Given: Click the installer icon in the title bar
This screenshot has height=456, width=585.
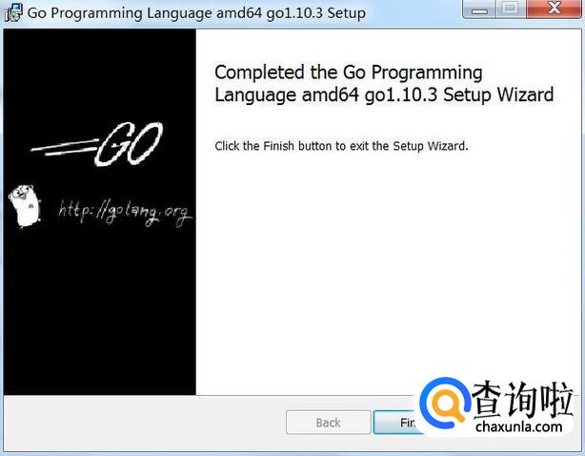Looking at the screenshot, I should 13,12.
